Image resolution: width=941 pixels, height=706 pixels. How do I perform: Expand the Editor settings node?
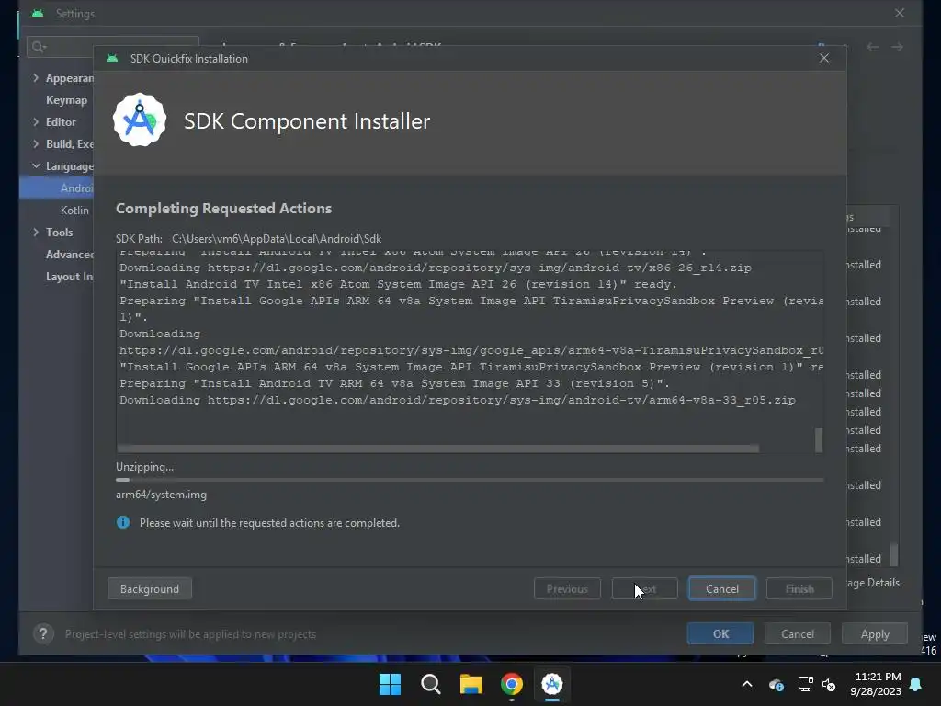tap(36, 122)
